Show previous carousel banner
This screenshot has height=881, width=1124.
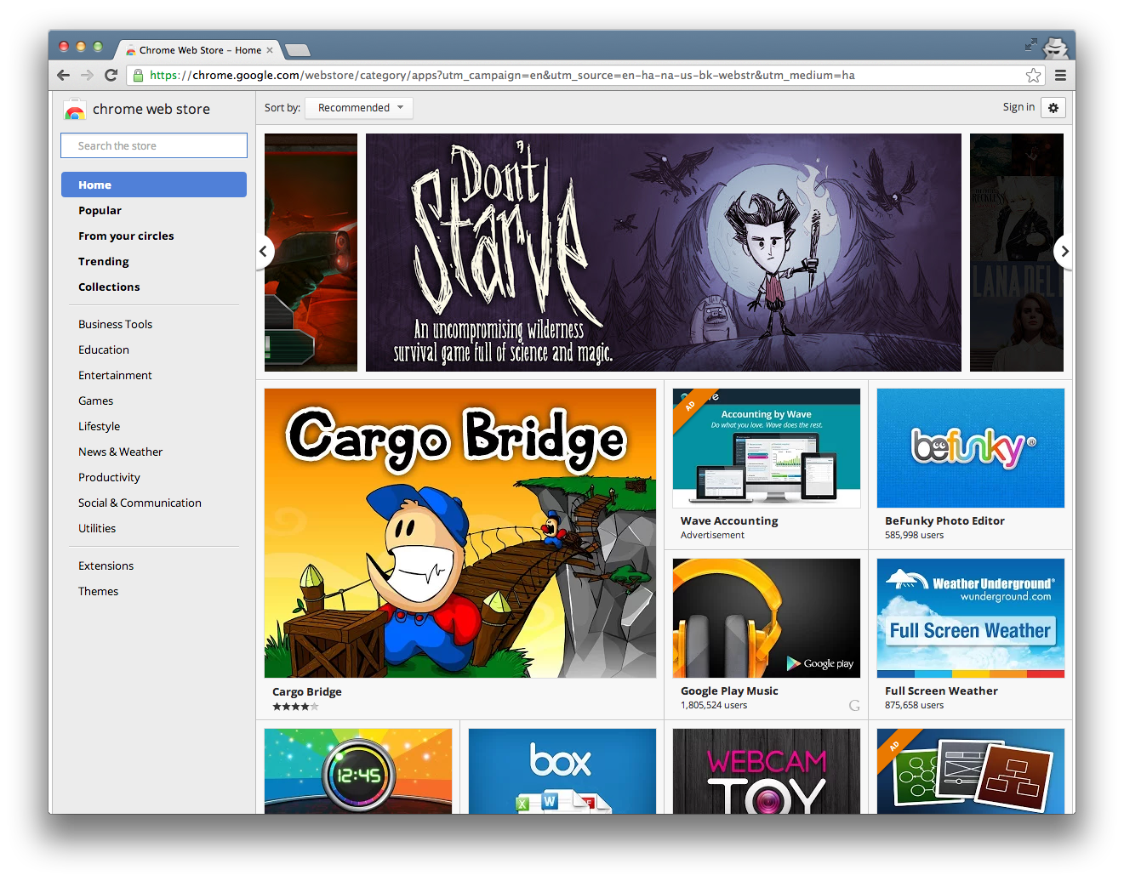click(264, 251)
